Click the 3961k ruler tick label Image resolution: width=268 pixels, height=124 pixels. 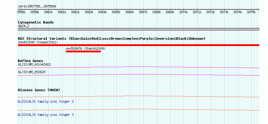[62, 12]
